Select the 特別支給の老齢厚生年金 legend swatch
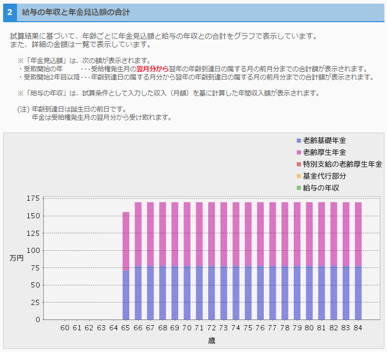The width and height of the screenshot is (387, 352). coord(299,164)
